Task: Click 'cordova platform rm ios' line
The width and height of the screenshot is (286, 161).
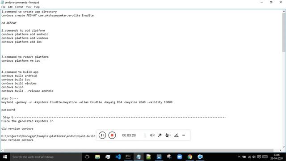Action: pos(21,61)
